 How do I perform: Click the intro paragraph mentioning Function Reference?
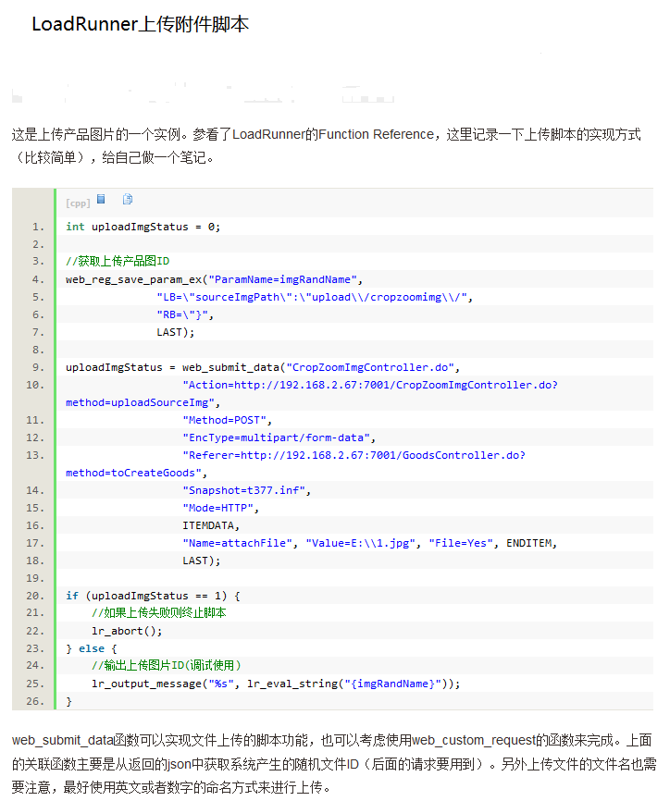[326, 145]
